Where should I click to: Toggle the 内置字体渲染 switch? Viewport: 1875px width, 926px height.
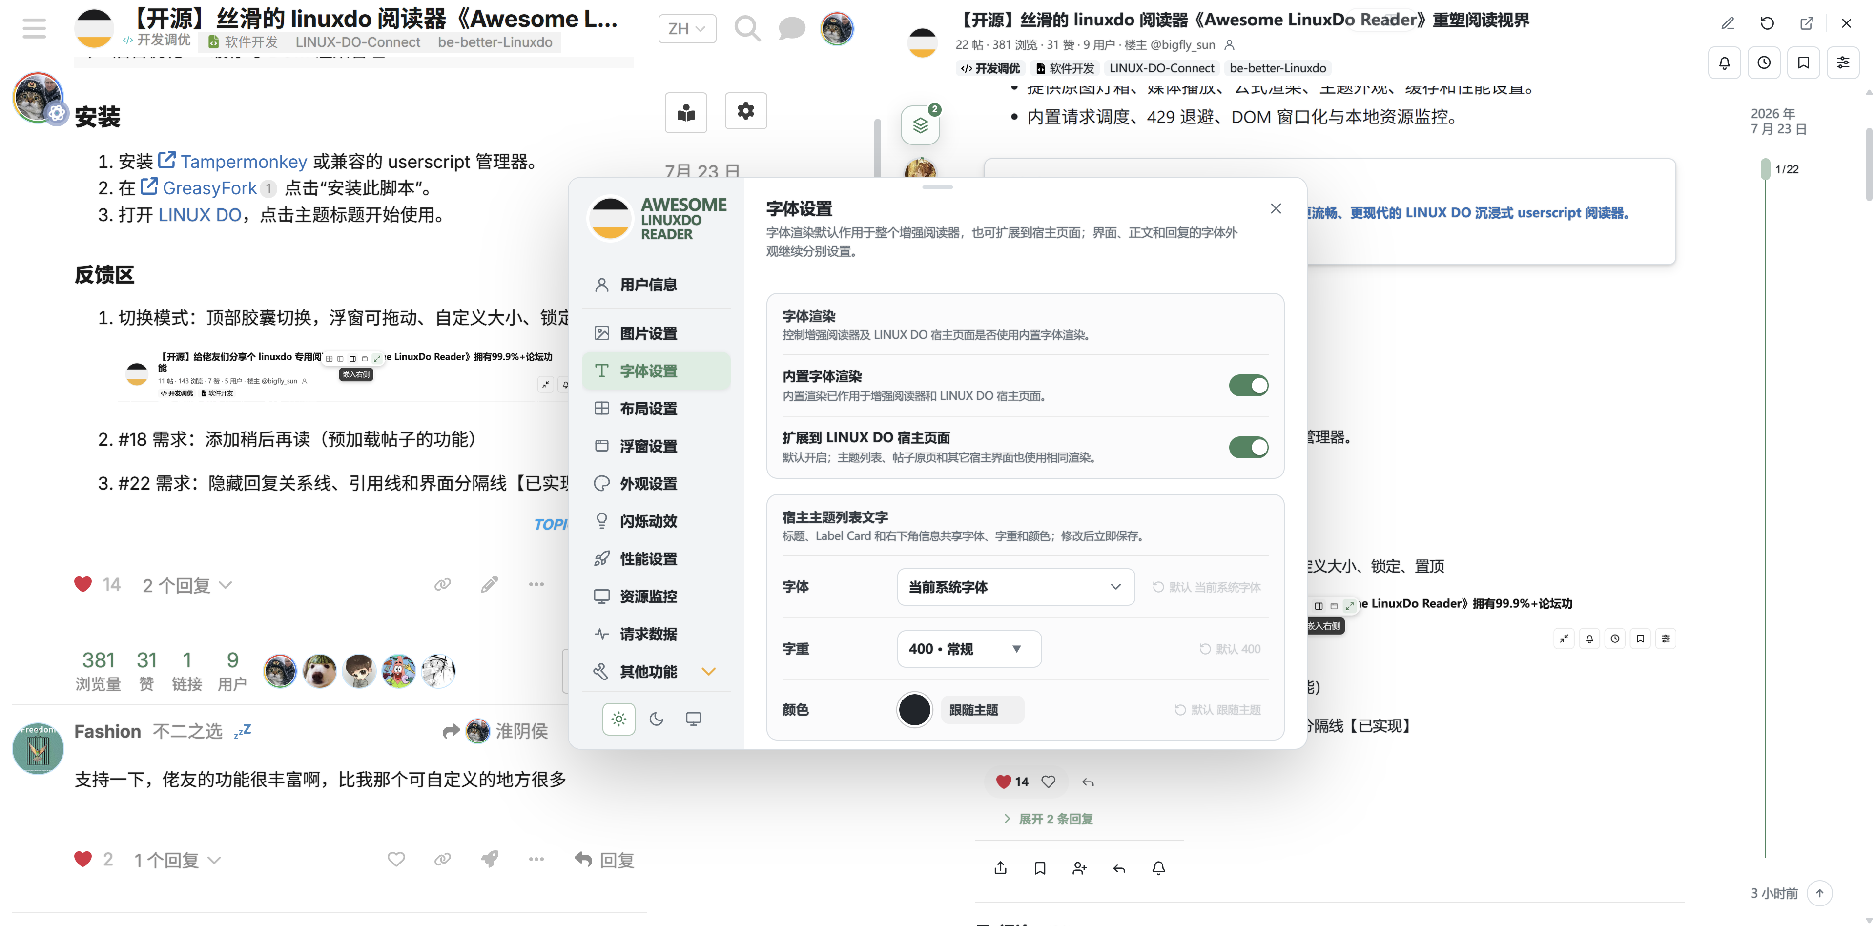(1248, 386)
